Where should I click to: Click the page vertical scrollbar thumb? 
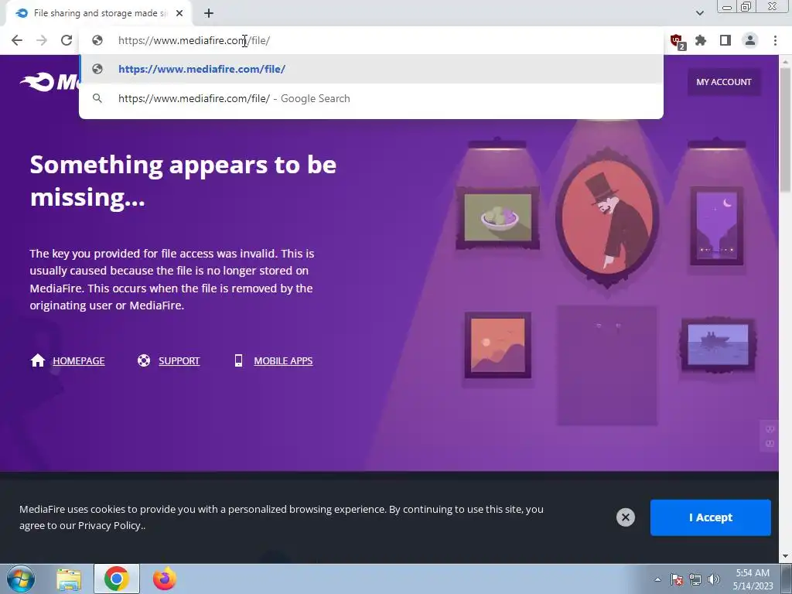click(x=786, y=129)
